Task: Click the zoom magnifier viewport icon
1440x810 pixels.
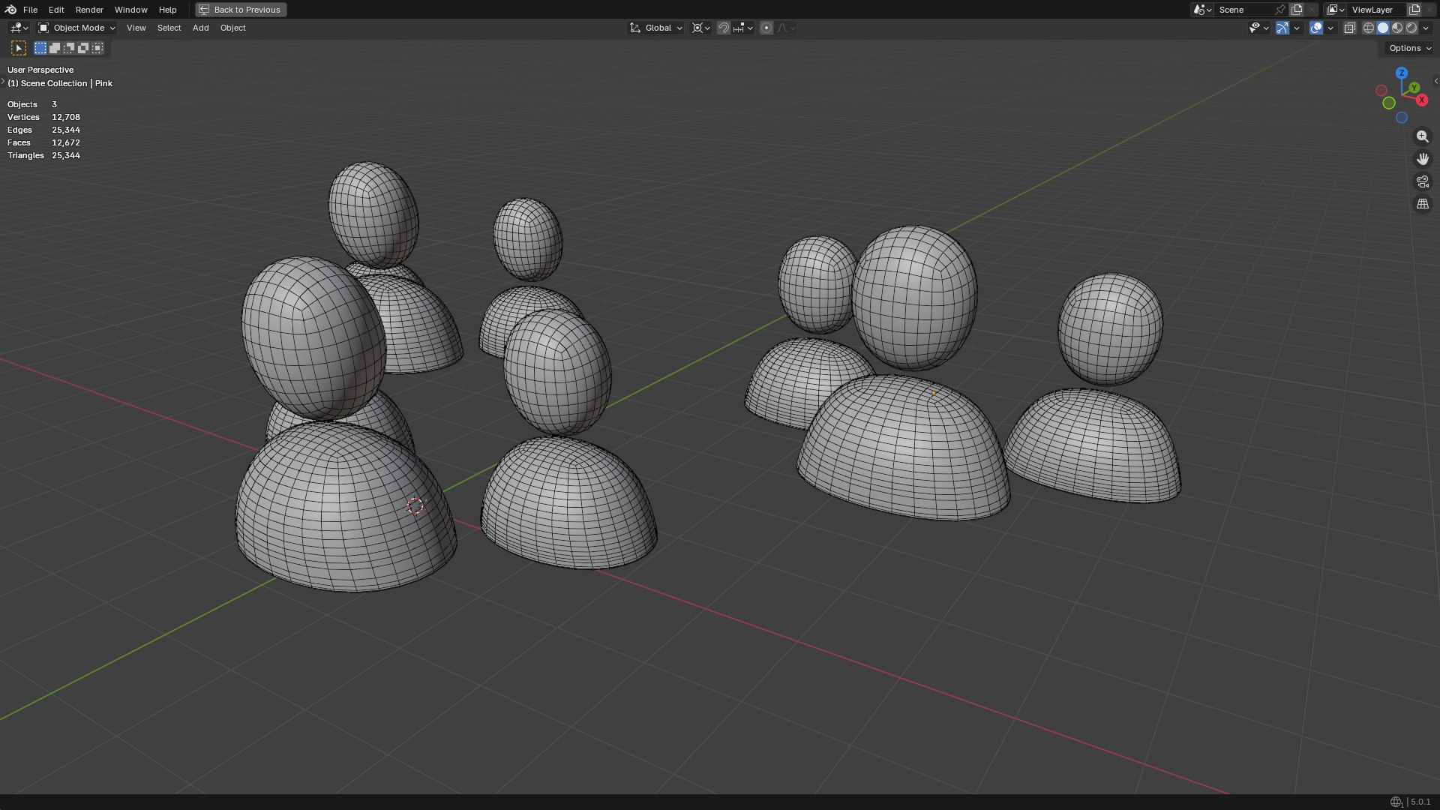Action: (1422, 136)
